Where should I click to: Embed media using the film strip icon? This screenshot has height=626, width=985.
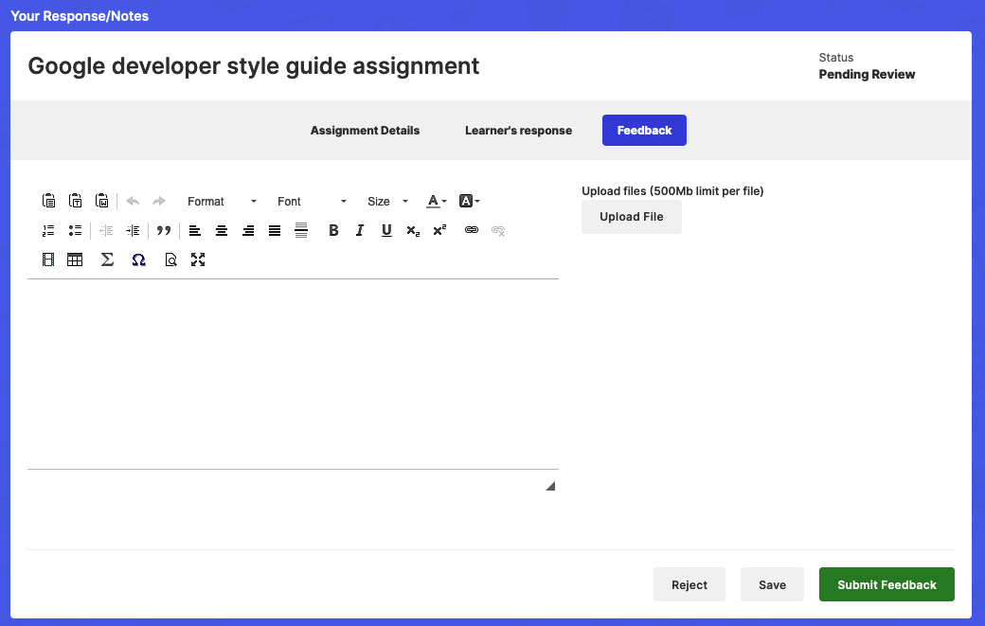click(48, 259)
